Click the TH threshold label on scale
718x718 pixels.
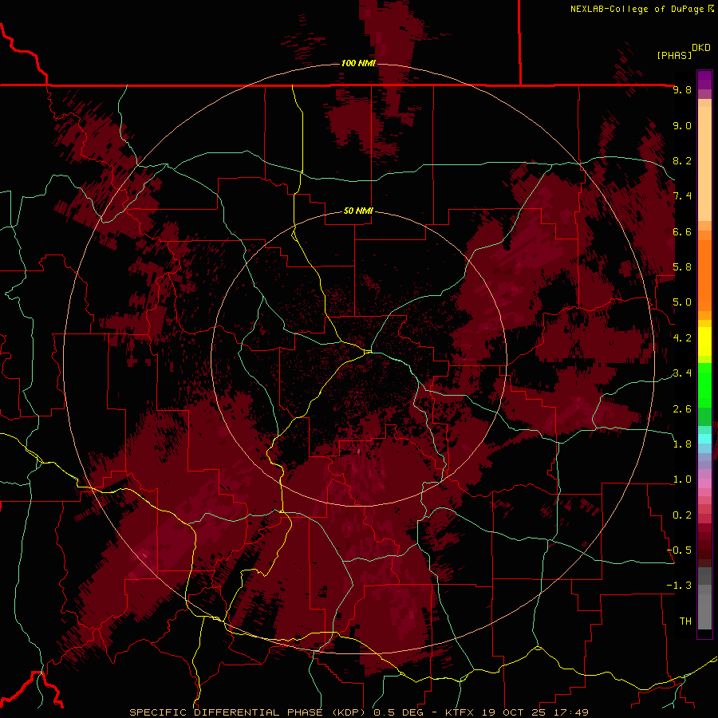click(685, 621)
